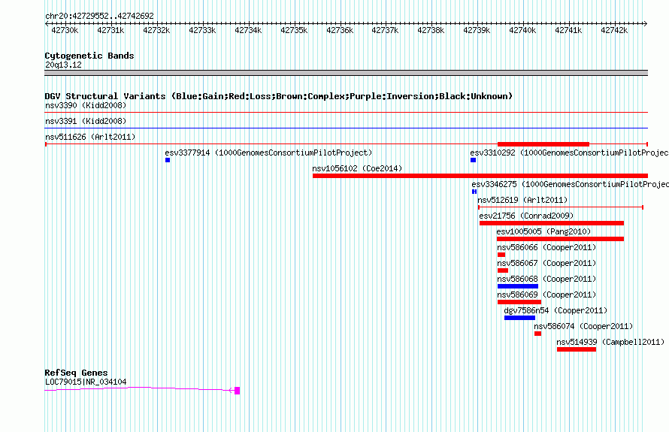Open the nsv586074 (Cooper2011) label
The image size is (669, 432).
click(x=583, y=326)
